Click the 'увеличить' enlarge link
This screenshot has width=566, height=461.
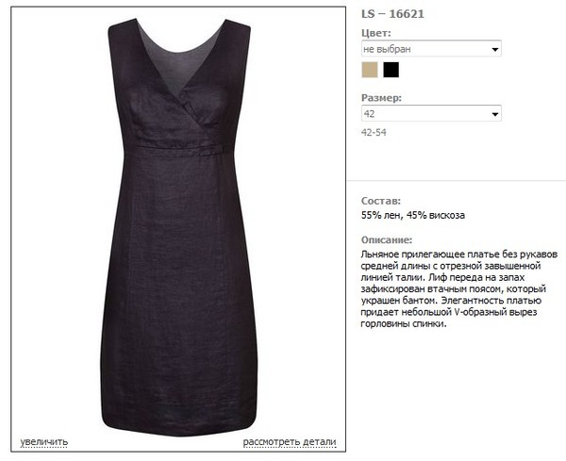(44, 441)
